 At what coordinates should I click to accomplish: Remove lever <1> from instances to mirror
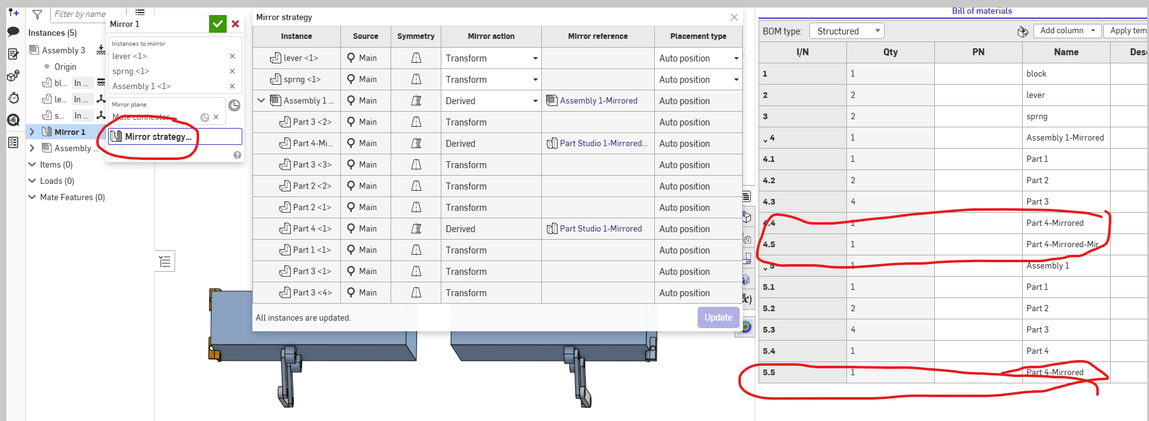[x=232, y=56]
